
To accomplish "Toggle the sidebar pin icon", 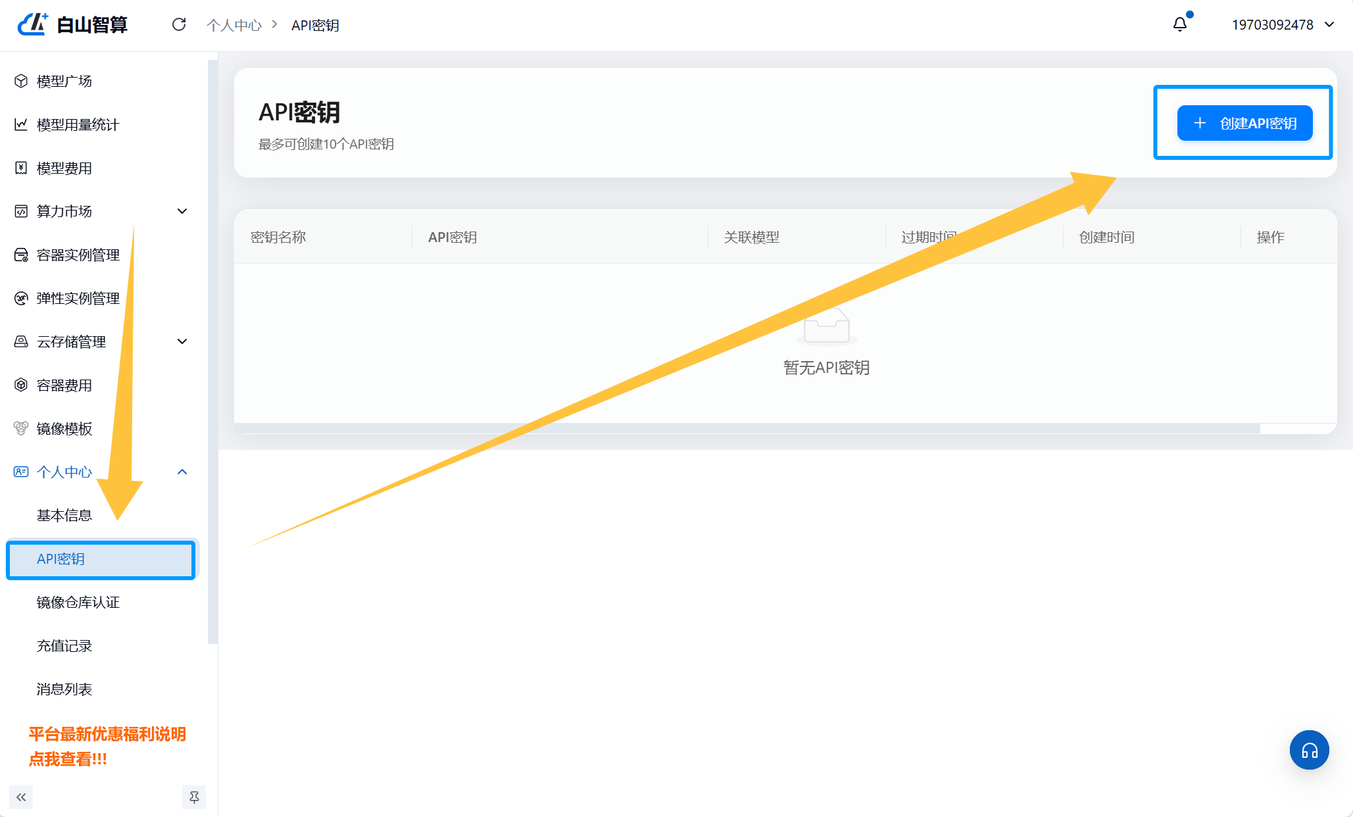I will [x=194, y=797].
